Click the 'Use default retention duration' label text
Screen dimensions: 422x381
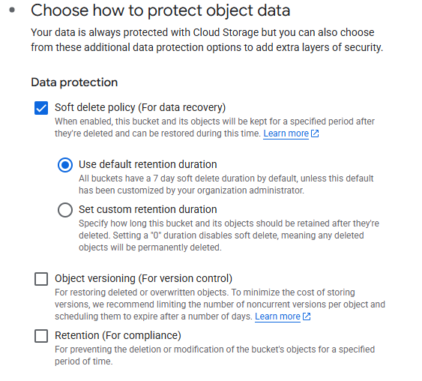(148, 164)
